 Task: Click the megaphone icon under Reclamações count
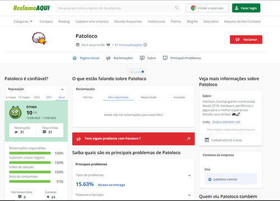16,132
